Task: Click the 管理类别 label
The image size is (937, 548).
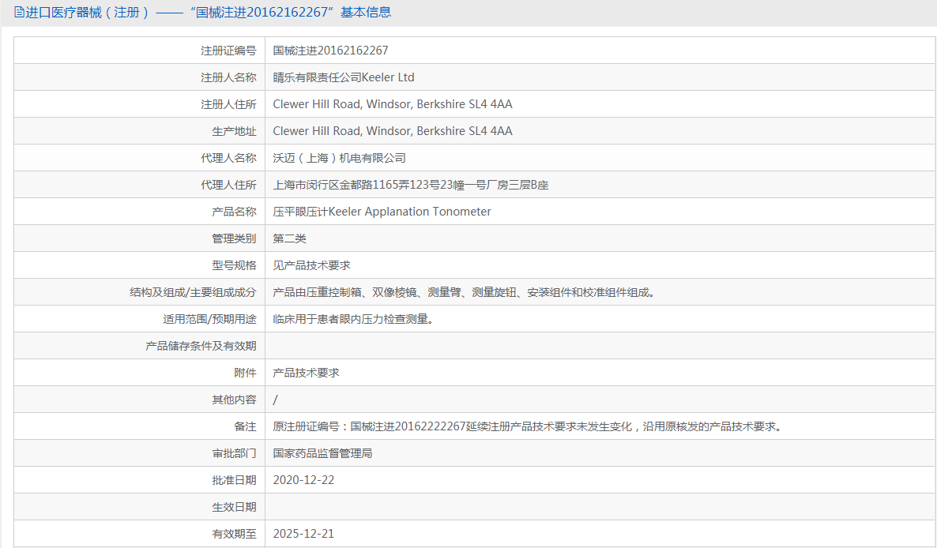Action: coord(234,238)
